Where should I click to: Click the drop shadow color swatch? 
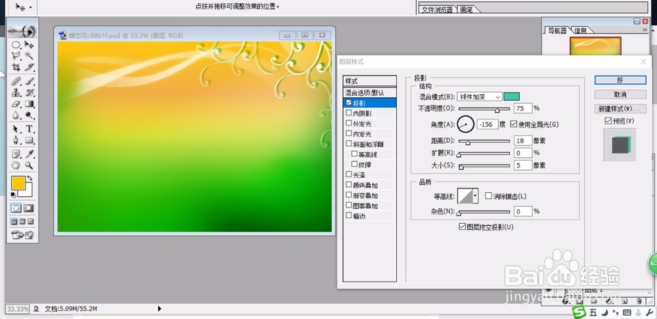tap(512, 96)
